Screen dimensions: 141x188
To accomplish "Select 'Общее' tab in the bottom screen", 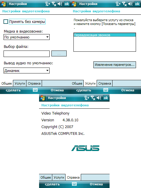I will pyautogui.click(x=46, y=177).
